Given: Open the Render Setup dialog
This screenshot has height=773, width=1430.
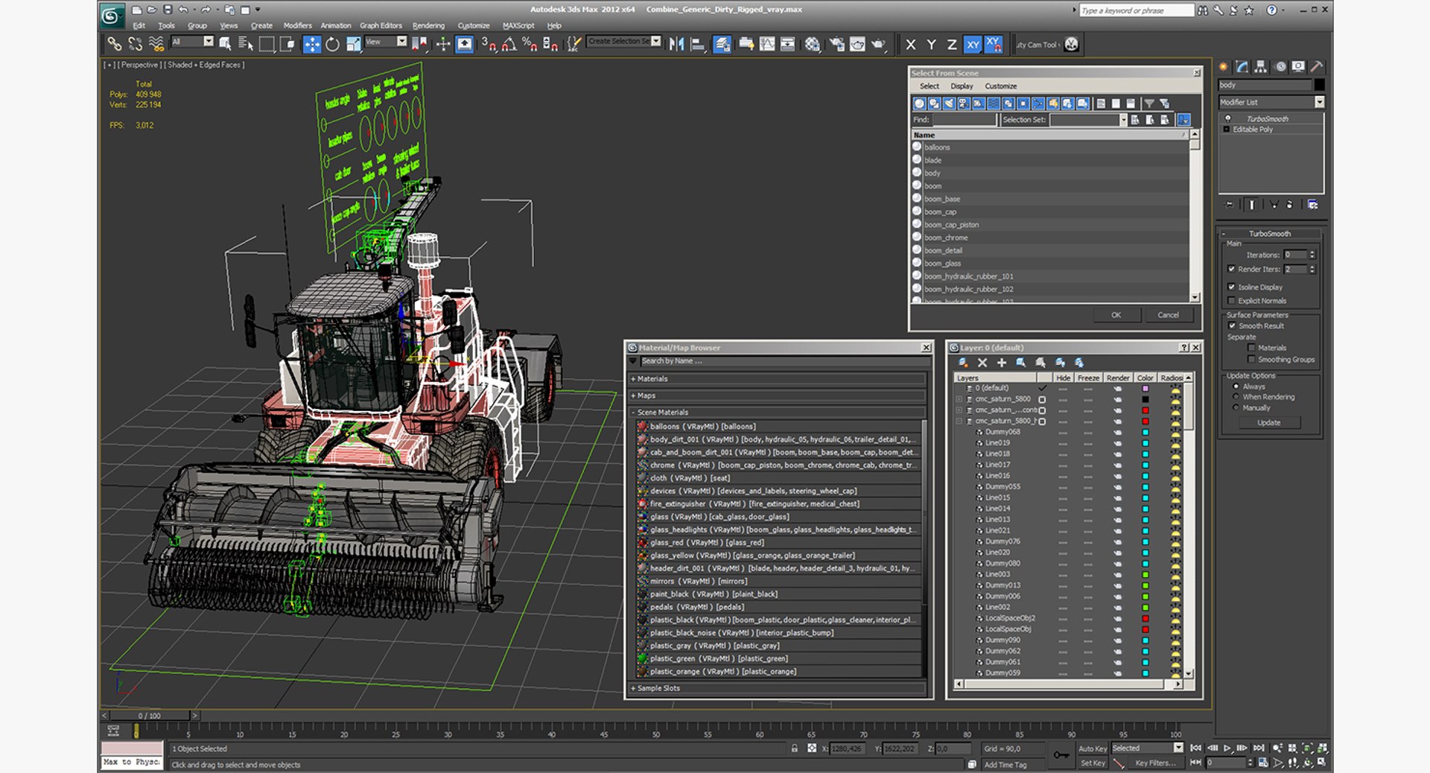Looking at the screenshot, I should click(x=836, y=44).
